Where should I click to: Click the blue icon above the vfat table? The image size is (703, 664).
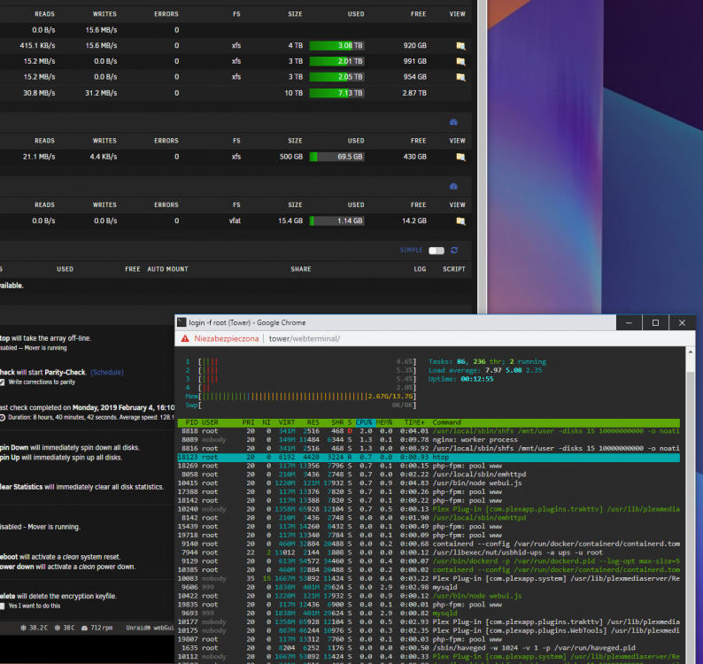coord(453,186)
